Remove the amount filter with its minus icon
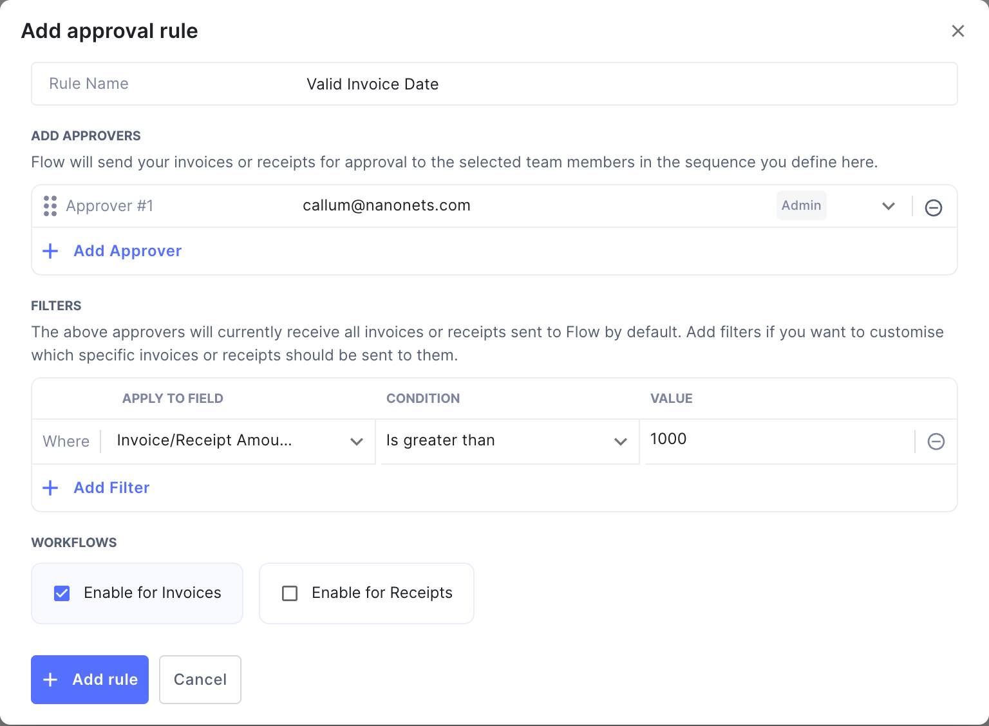The image size is (989, 726). point(936,442)
